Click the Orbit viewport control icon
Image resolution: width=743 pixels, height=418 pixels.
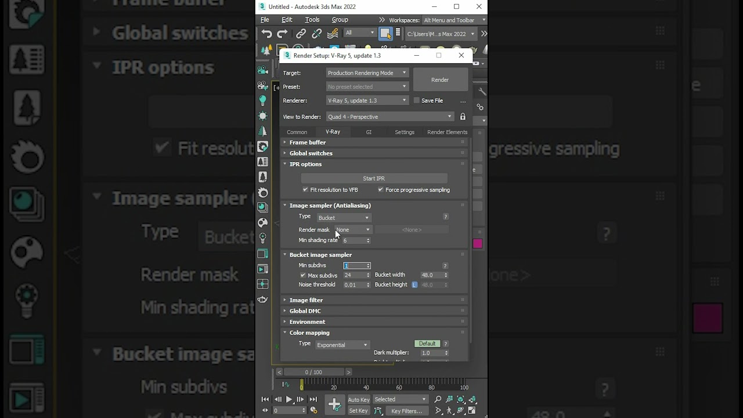(460, 410)
